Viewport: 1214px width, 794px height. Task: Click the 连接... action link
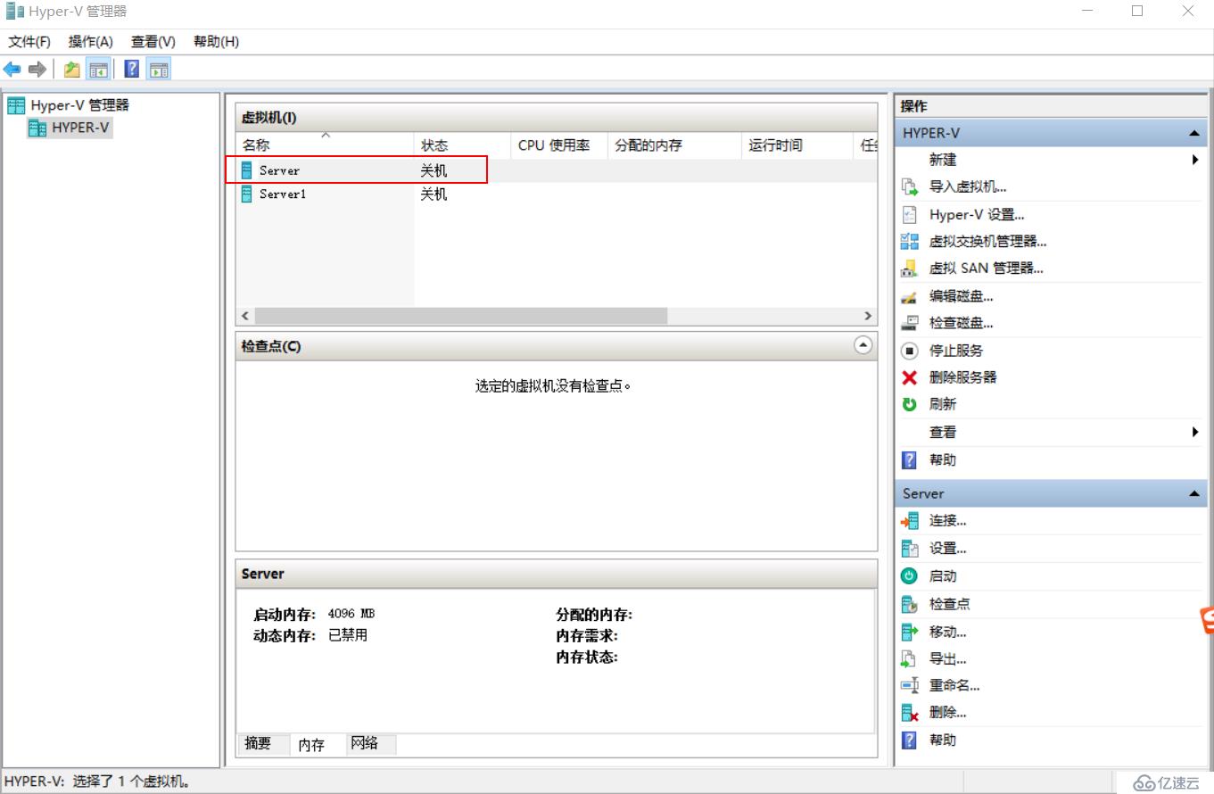947,521
